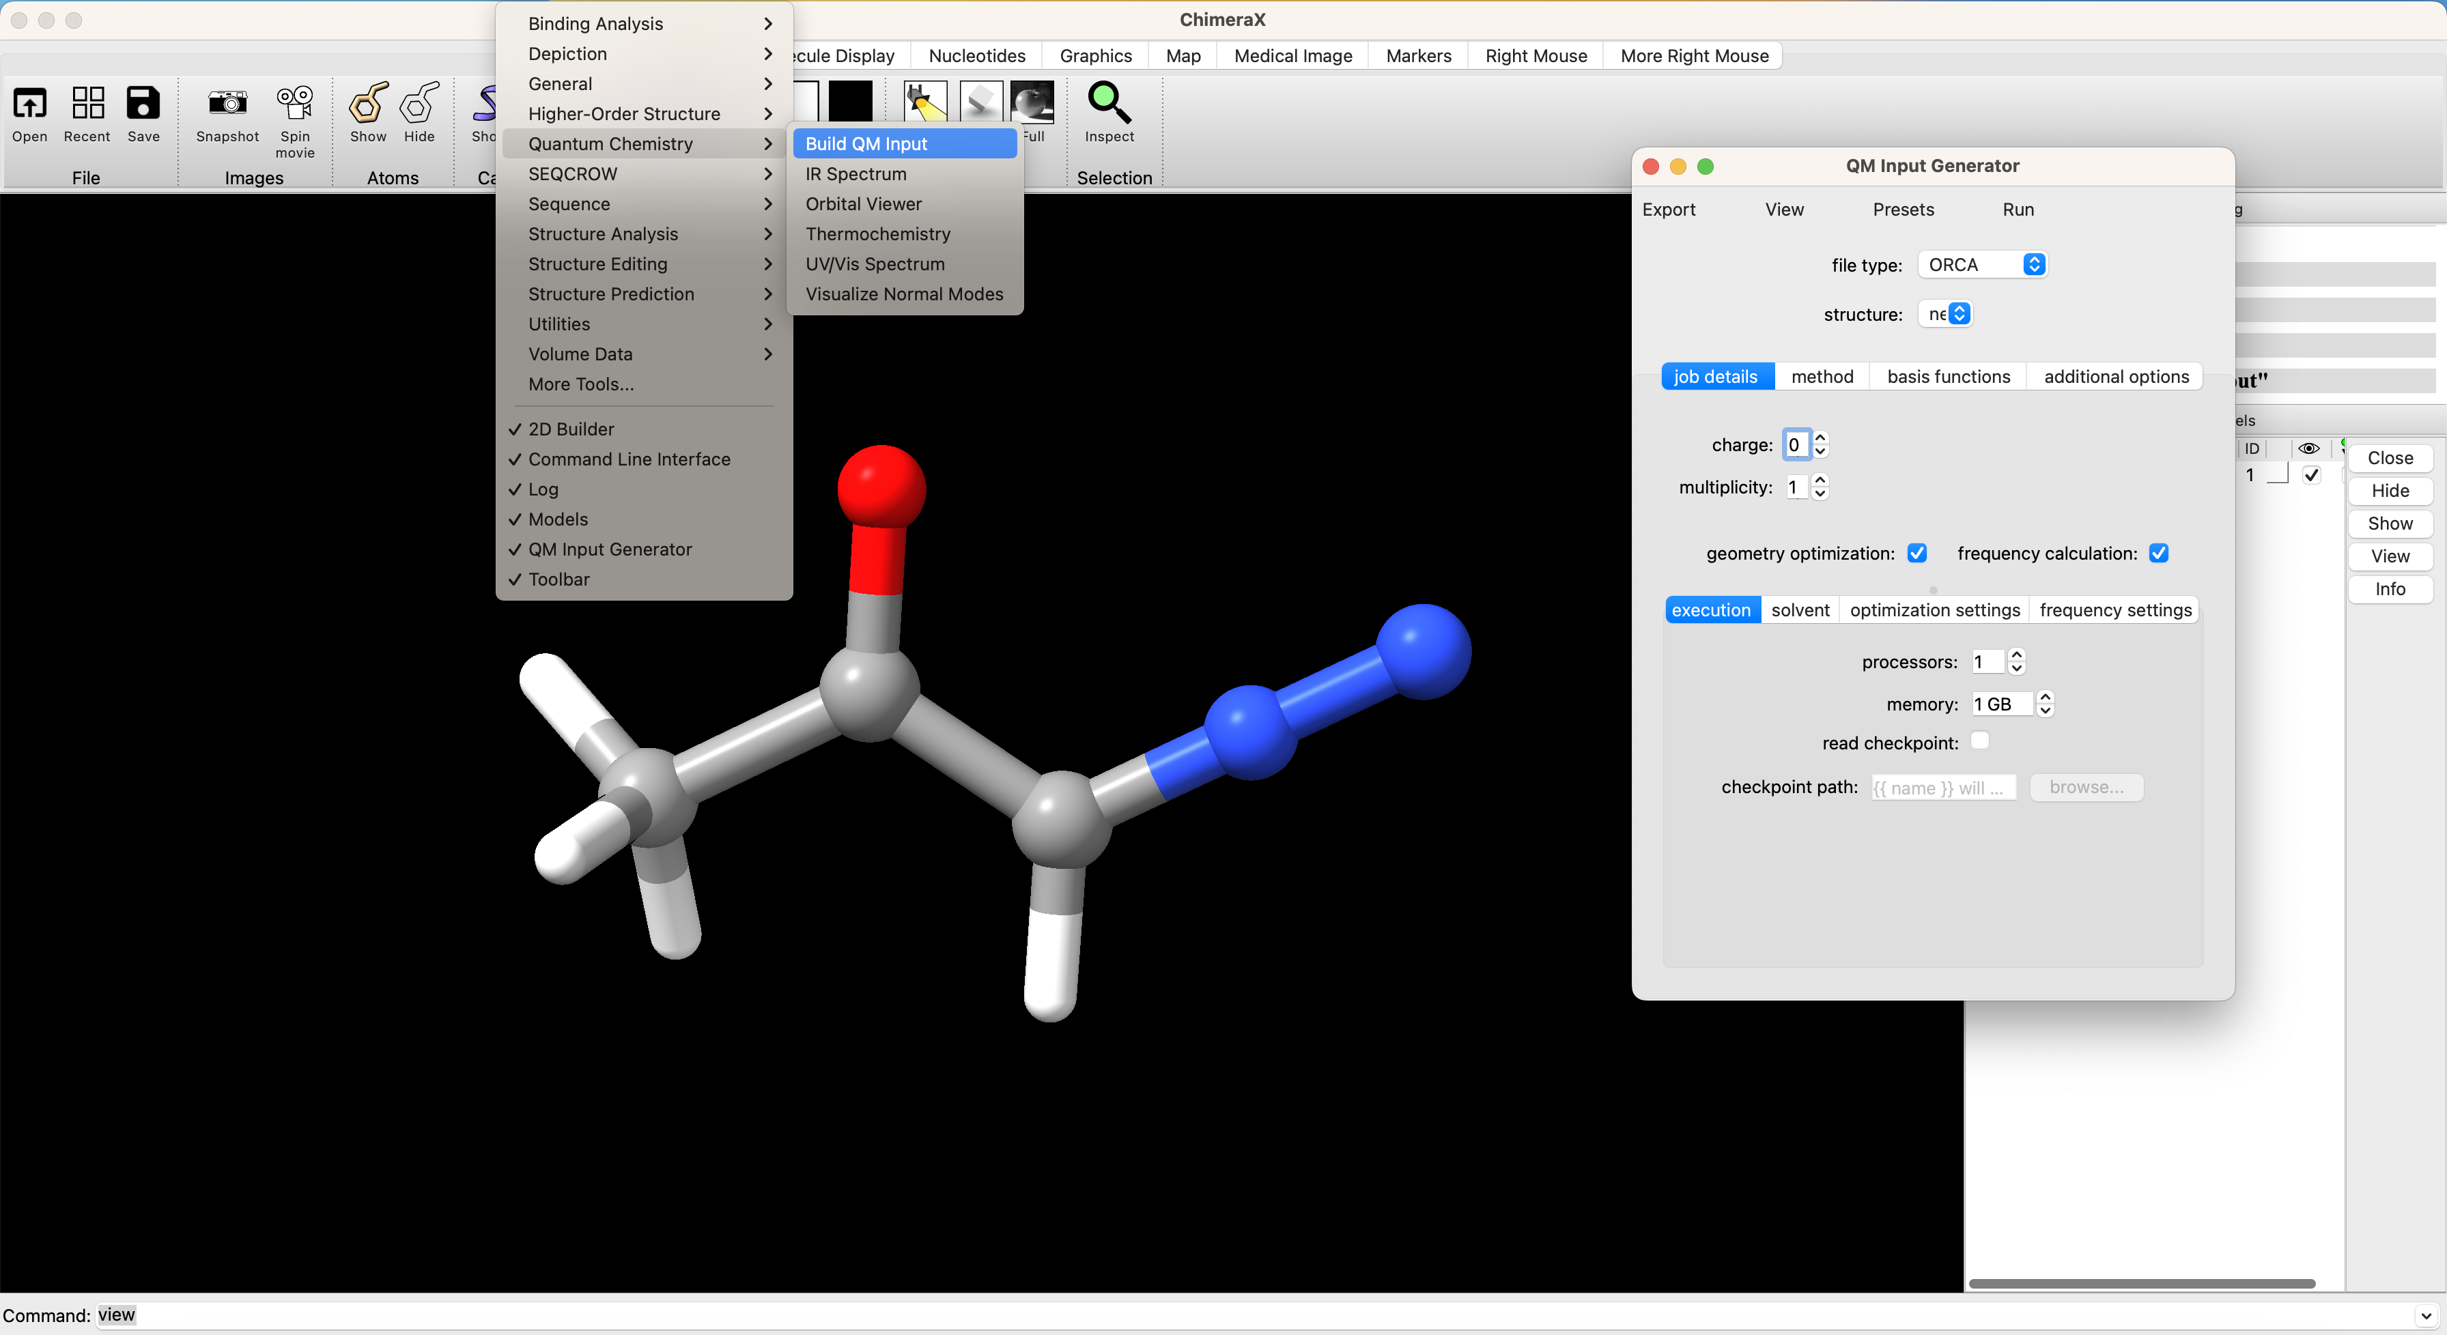Click the browse... checkpoint button
Screen dimensions: 2447x1335
[x=2086, y=787]
